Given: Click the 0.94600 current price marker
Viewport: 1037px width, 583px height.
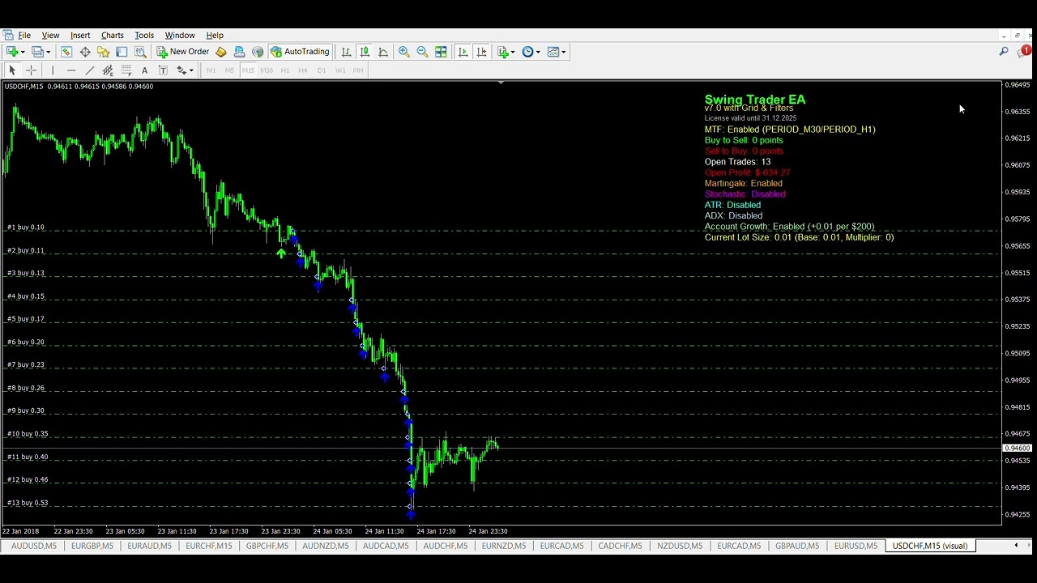Looking at the screenshot, I should [1018, 449].
